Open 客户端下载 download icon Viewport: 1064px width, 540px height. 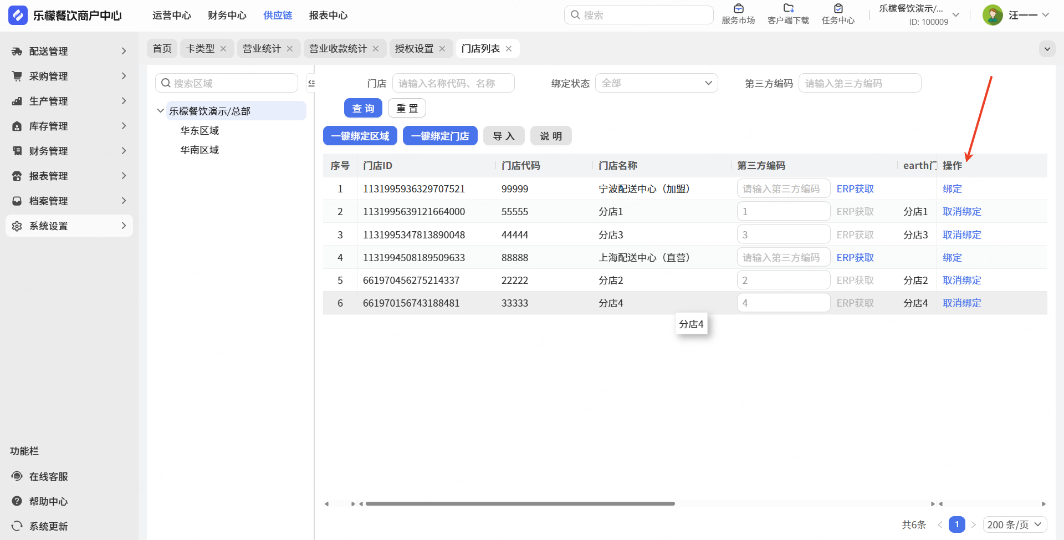click(788, 8)
